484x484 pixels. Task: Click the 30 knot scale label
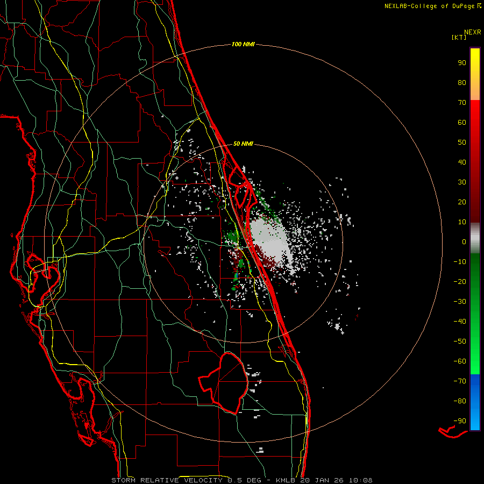(x=462, y=182)
